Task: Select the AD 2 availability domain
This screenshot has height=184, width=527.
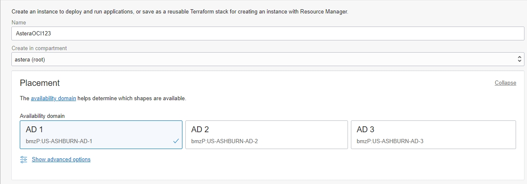Action: 266,135
